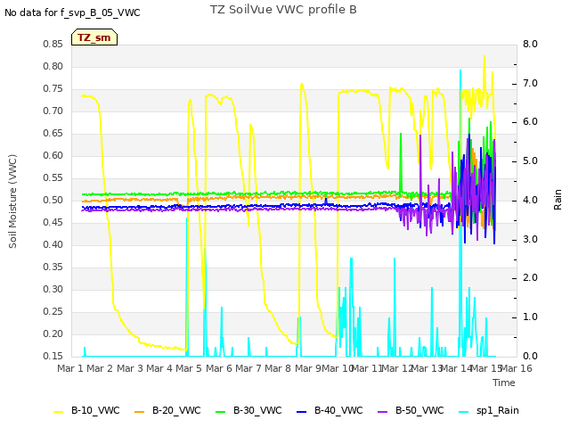This screenshot has width=570, height=428.
Task: Click the 4.0 rain axis value
Action: [x=531, y=200]
